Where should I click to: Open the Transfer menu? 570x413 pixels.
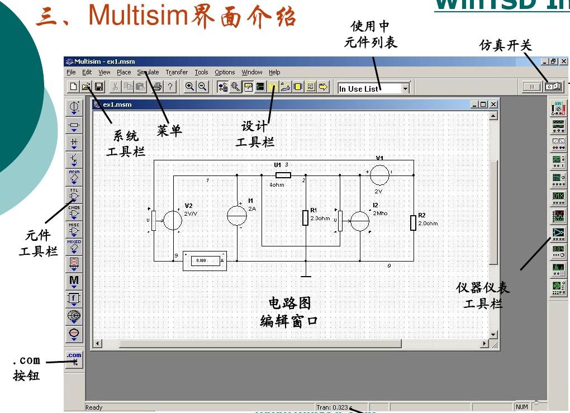177,72
